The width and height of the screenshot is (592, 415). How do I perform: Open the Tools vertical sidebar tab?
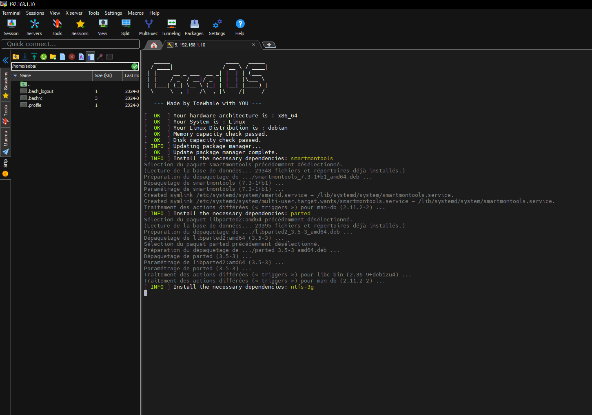point(6,115)
